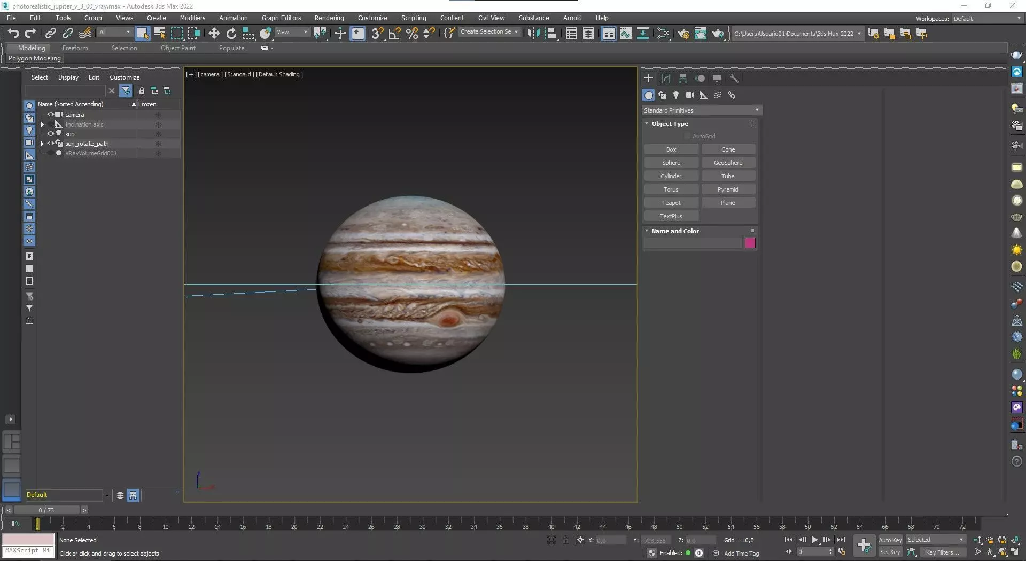Open Workspaces Default dropdown

[988, 19]
